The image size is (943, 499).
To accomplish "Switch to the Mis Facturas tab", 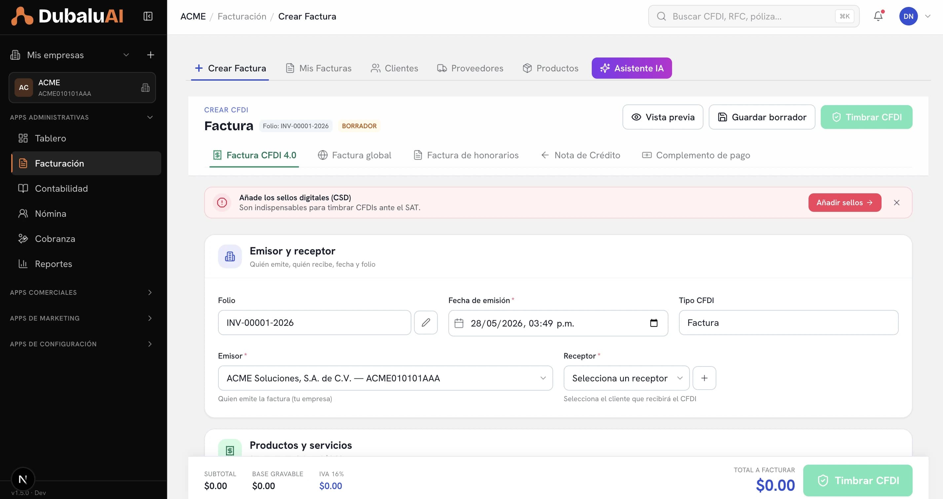I will click(318, 68).
